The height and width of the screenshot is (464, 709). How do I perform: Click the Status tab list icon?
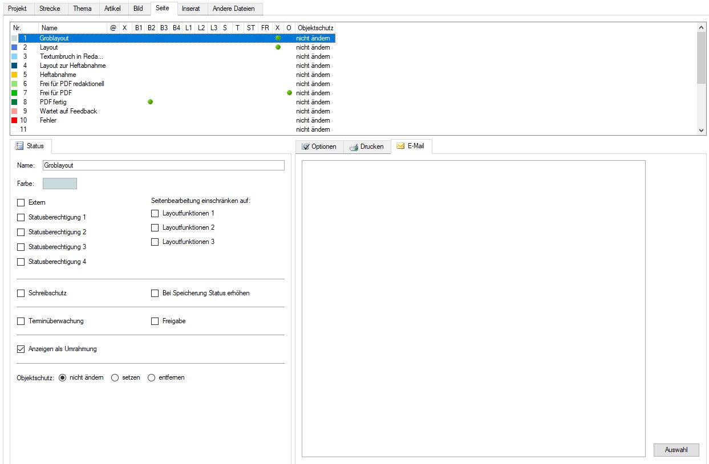click(20, 146)
